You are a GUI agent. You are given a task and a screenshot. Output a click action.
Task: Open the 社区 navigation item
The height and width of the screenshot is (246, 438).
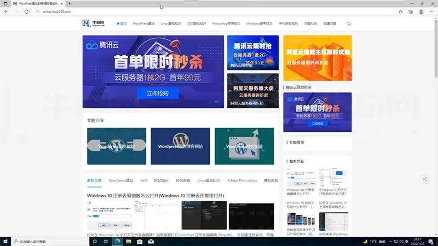310,24
